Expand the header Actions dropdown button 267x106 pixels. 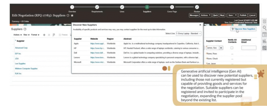pos(205,15)
